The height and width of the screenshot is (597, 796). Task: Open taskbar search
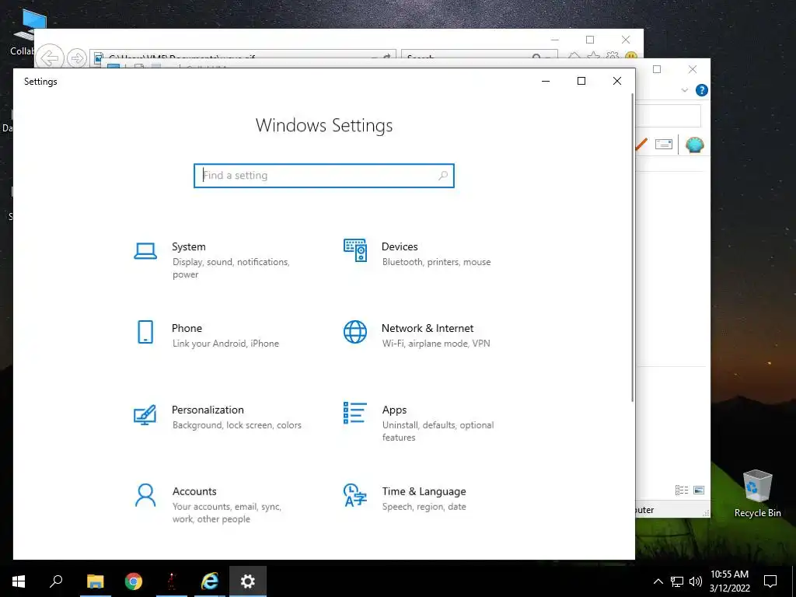[x=56, y=581]
